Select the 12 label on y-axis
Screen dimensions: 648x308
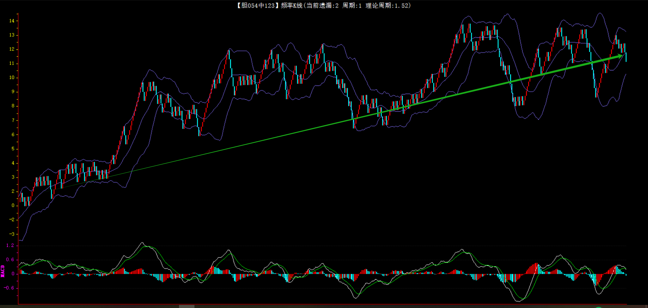point(12,49)
